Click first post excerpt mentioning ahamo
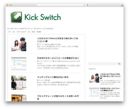129x109 pixels. tap(58, 48)
